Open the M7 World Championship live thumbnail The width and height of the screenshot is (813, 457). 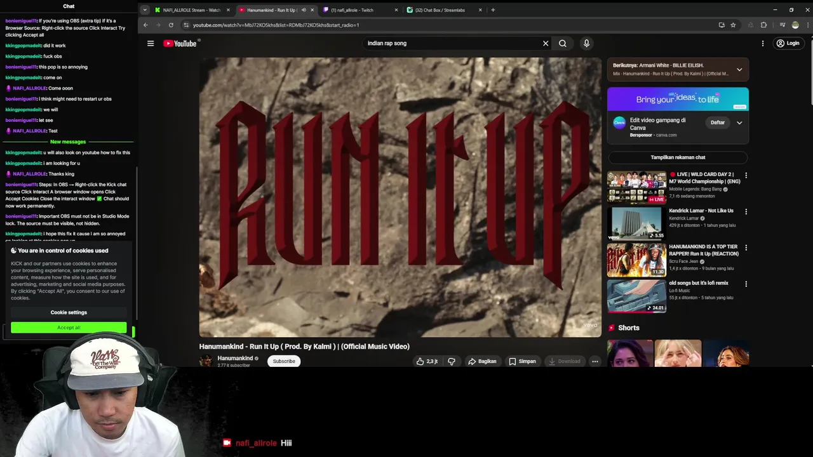[x=636, y=187]
